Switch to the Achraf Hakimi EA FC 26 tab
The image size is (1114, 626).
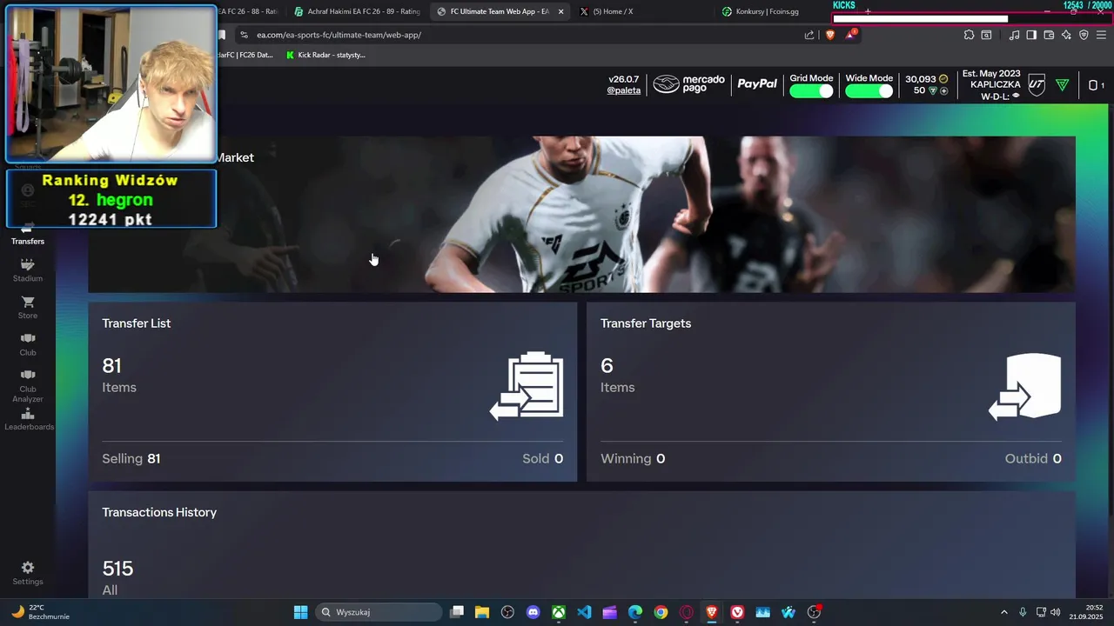pos(357,11)
